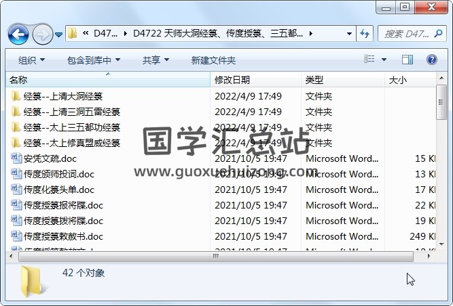Close the Explorer window

pyautogui.click(x=431, y=7)
